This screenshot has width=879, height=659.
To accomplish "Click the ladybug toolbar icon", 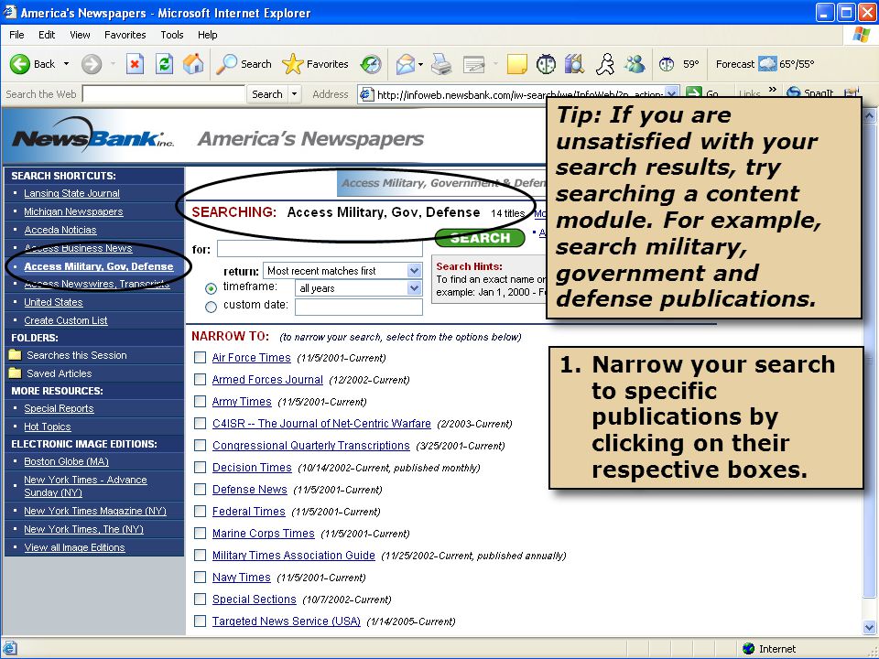I will click(546, 64).
